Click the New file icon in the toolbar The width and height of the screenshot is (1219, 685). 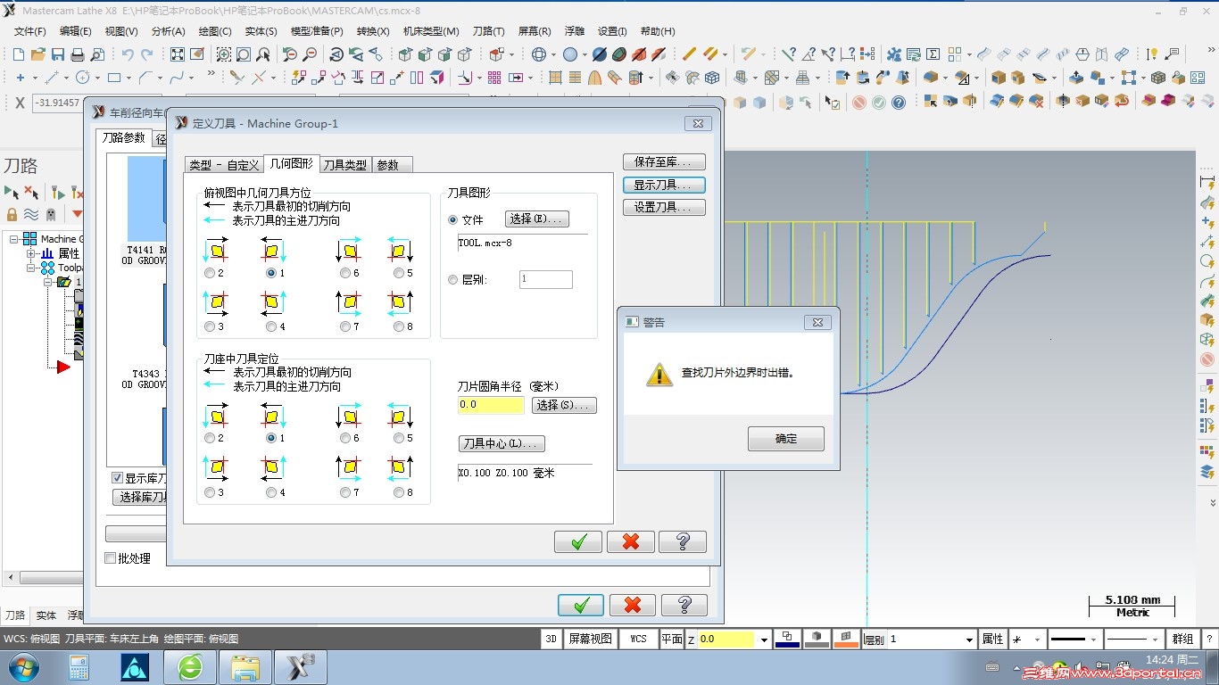coord(20,54)
